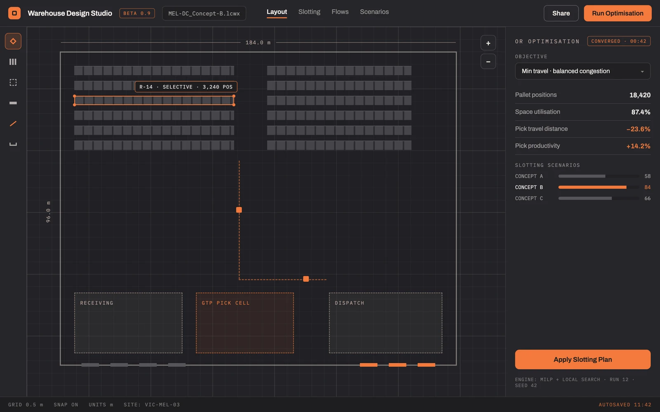This screenshot has width=660, height=412.
Task: Click the 184.0 m width dimension
Action: [258, 42]
